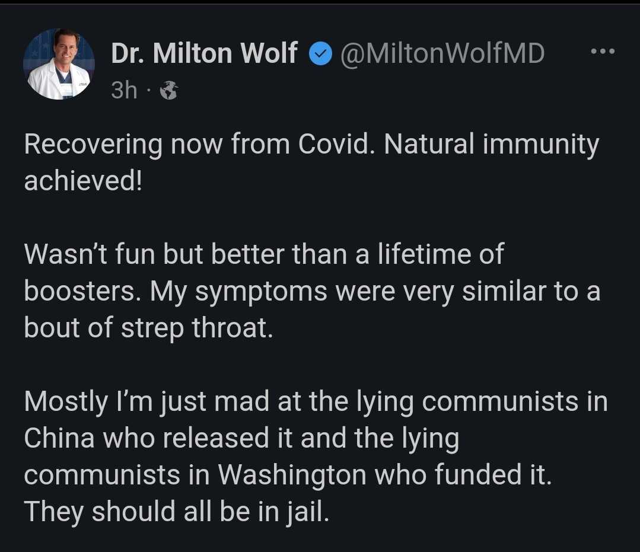Image resolution: width=640 pixels, height=552 pixels.
Task: Click the globe public visibility icon
Action: tap(168, 90)
